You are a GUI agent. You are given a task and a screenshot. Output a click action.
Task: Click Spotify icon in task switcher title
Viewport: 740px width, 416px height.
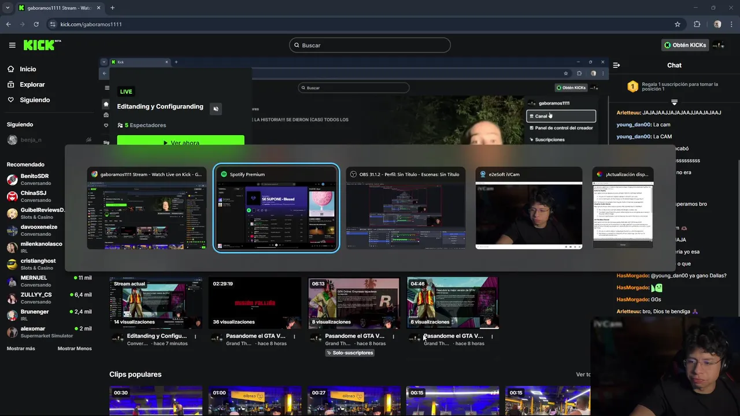pos(224,174)
